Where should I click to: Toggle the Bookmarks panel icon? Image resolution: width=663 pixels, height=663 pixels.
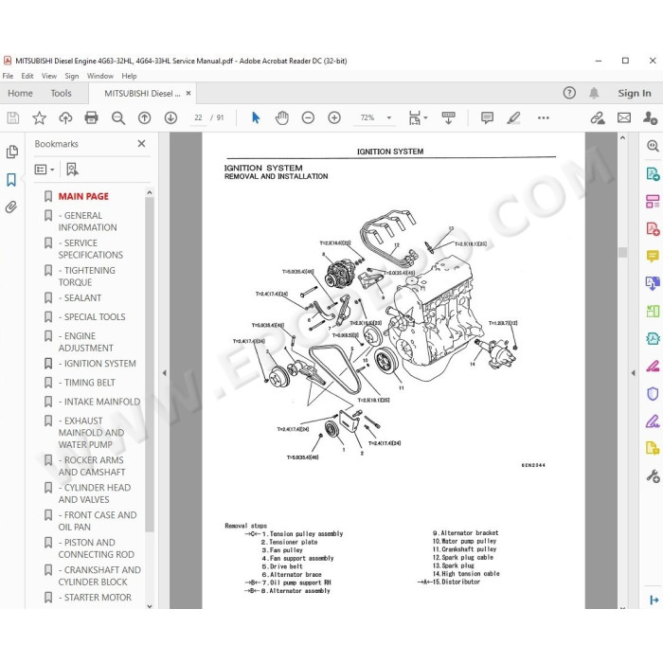point(11,180)
